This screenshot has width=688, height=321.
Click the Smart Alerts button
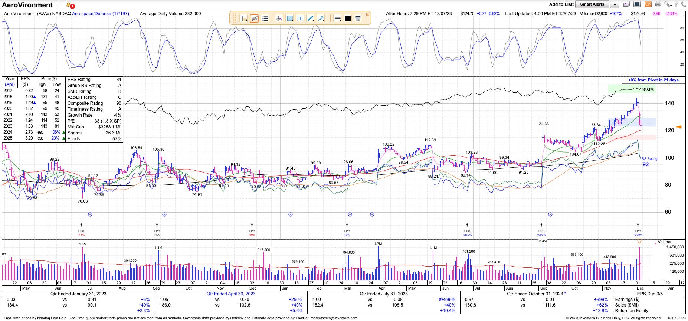(592, 4)
